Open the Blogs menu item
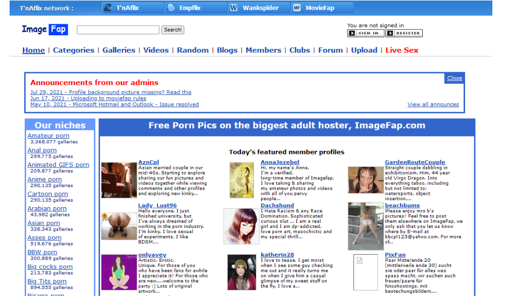505x296 pixels. (227, 50)
